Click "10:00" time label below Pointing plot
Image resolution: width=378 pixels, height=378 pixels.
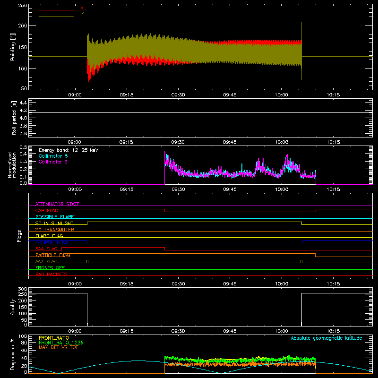(x=282, y=95)
